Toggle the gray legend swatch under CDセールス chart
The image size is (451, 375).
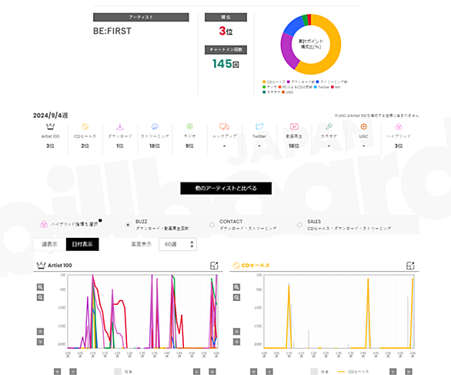(314, 372)
